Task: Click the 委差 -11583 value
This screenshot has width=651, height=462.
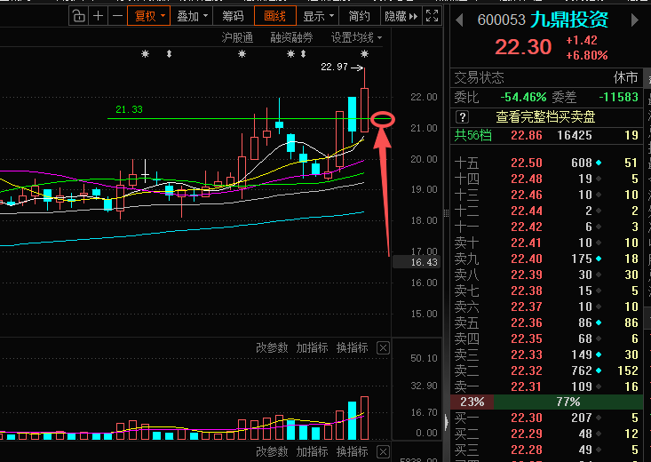Action: (618, 97)
